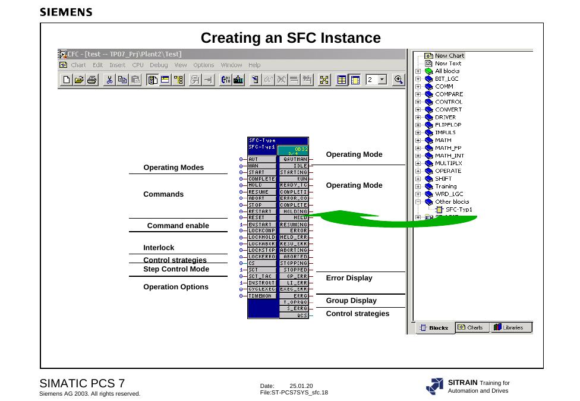Open the View menu
The width and height of the screenshot is (580, 401).
(181, 65)
